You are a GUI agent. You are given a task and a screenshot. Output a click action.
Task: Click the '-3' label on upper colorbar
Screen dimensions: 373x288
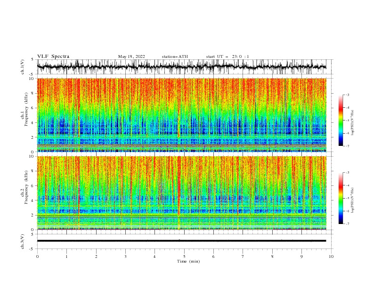[347, 95]
